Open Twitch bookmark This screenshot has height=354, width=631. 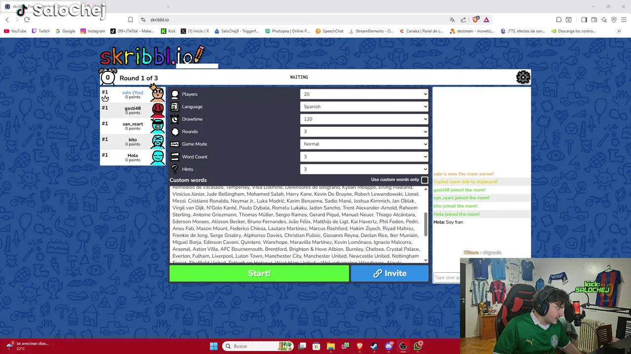coord(40,31)
